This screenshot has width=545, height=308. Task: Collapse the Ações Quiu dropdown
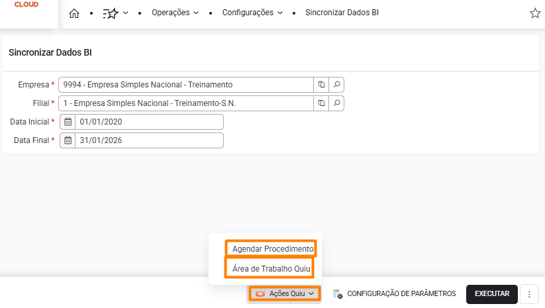tap(284, 293)
